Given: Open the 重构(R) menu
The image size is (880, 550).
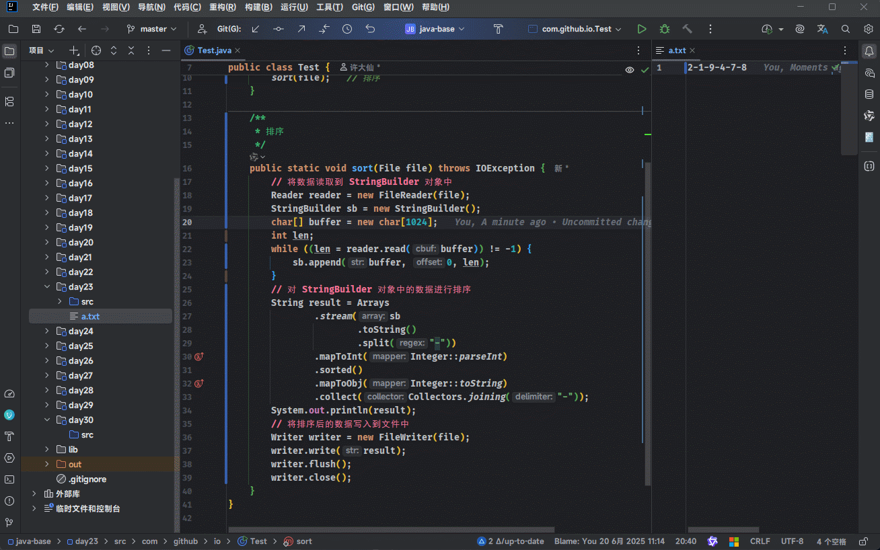Looking at the screenshot, I should (223, 7).
